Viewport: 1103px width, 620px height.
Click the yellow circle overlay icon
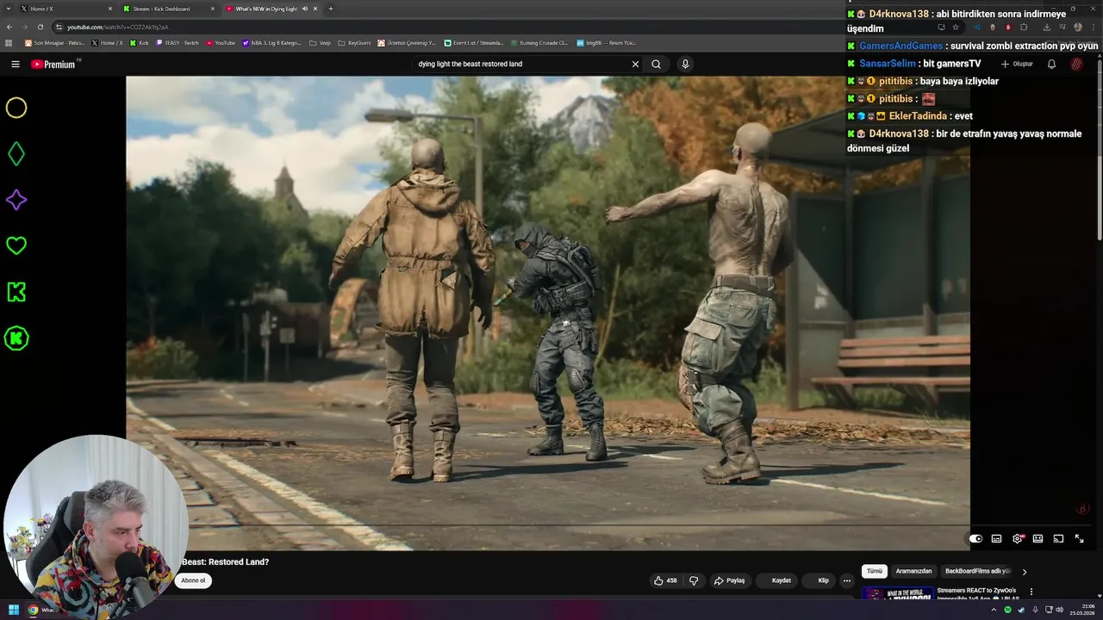(16, 108)
